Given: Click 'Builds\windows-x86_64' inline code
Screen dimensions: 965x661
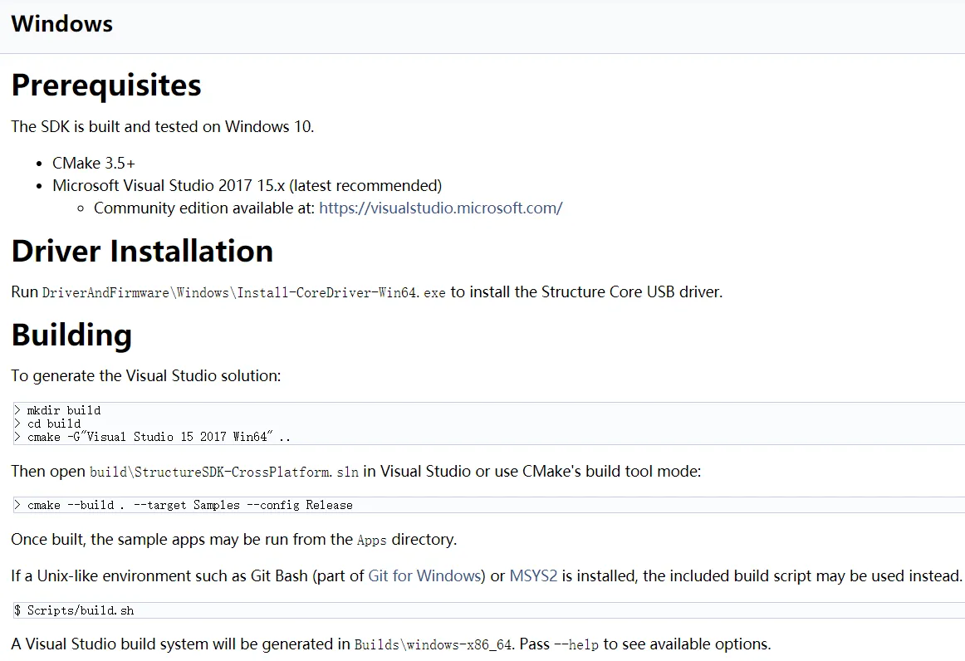Looking at the screenshot, I should point(434,644).
